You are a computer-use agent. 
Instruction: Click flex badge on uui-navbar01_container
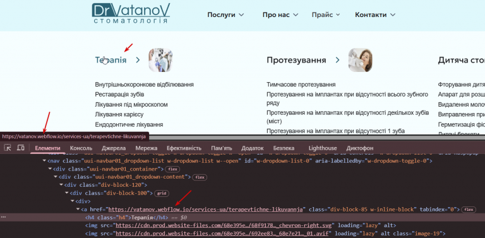pos(172,169)
